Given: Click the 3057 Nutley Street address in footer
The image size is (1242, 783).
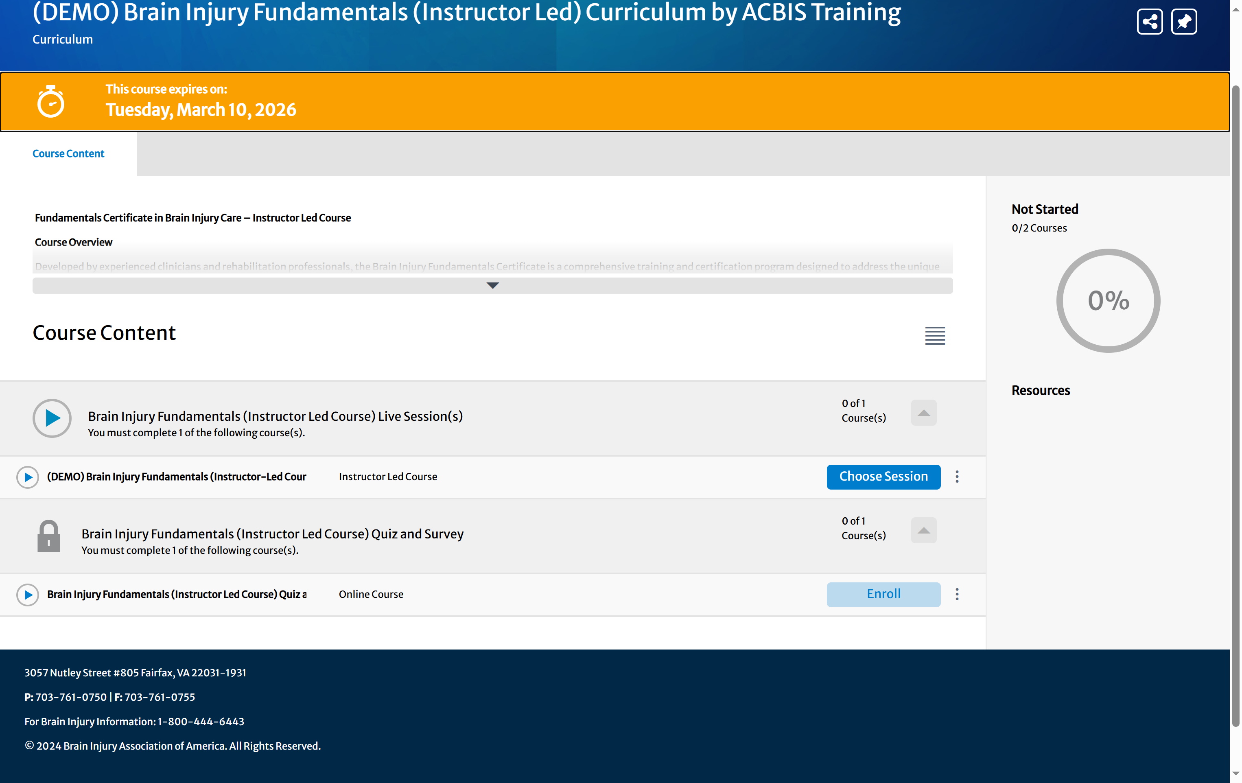Looking at the screenshot, I should tap(135, 673).
